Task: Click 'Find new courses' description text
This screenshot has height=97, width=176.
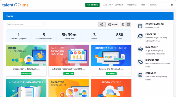Action: [152, 28]
